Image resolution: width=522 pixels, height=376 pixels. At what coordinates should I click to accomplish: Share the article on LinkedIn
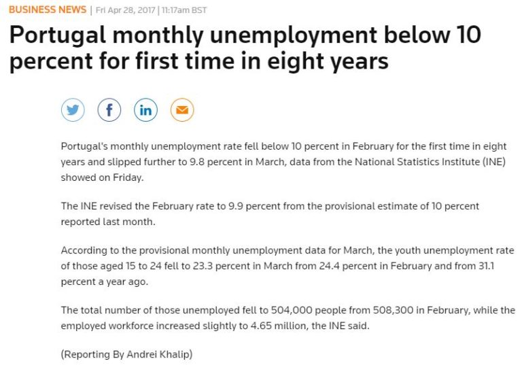(145, 109)
